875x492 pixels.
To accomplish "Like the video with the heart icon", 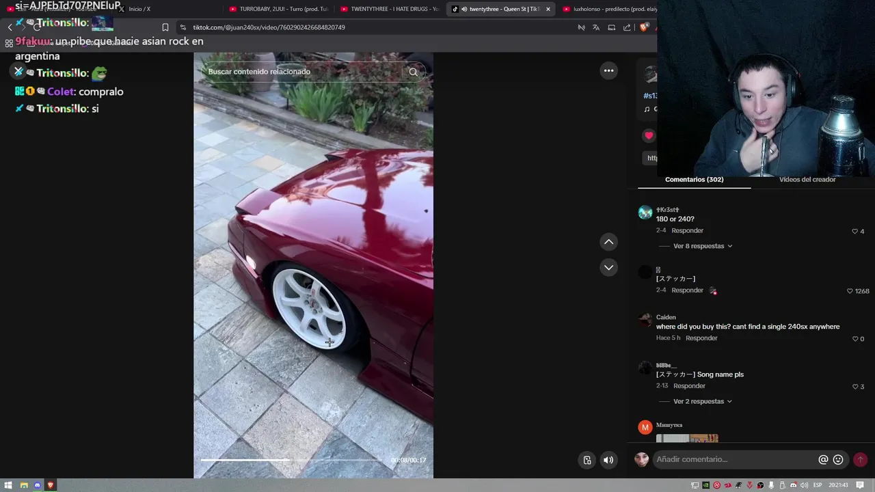I will [x=649, y=135].
